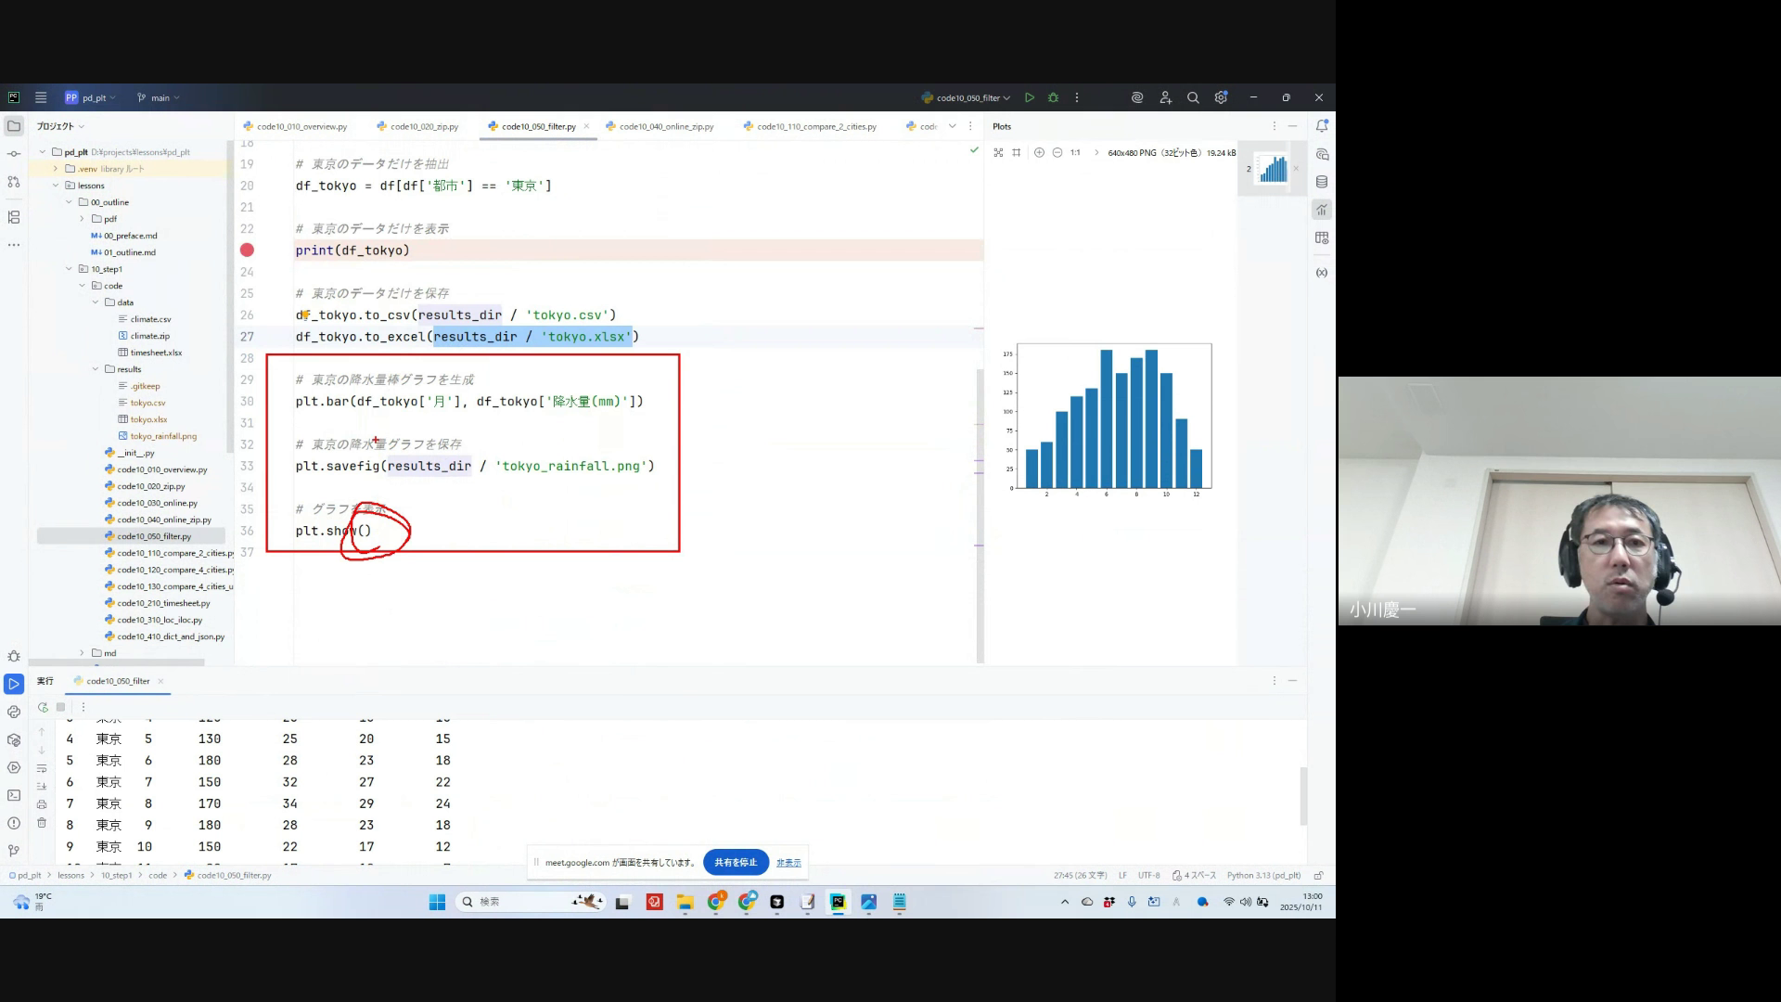Open tokyo_rainfall.png in the project tree
The height and width of the screenshot is (1002, 1781).
pos(163,436)
